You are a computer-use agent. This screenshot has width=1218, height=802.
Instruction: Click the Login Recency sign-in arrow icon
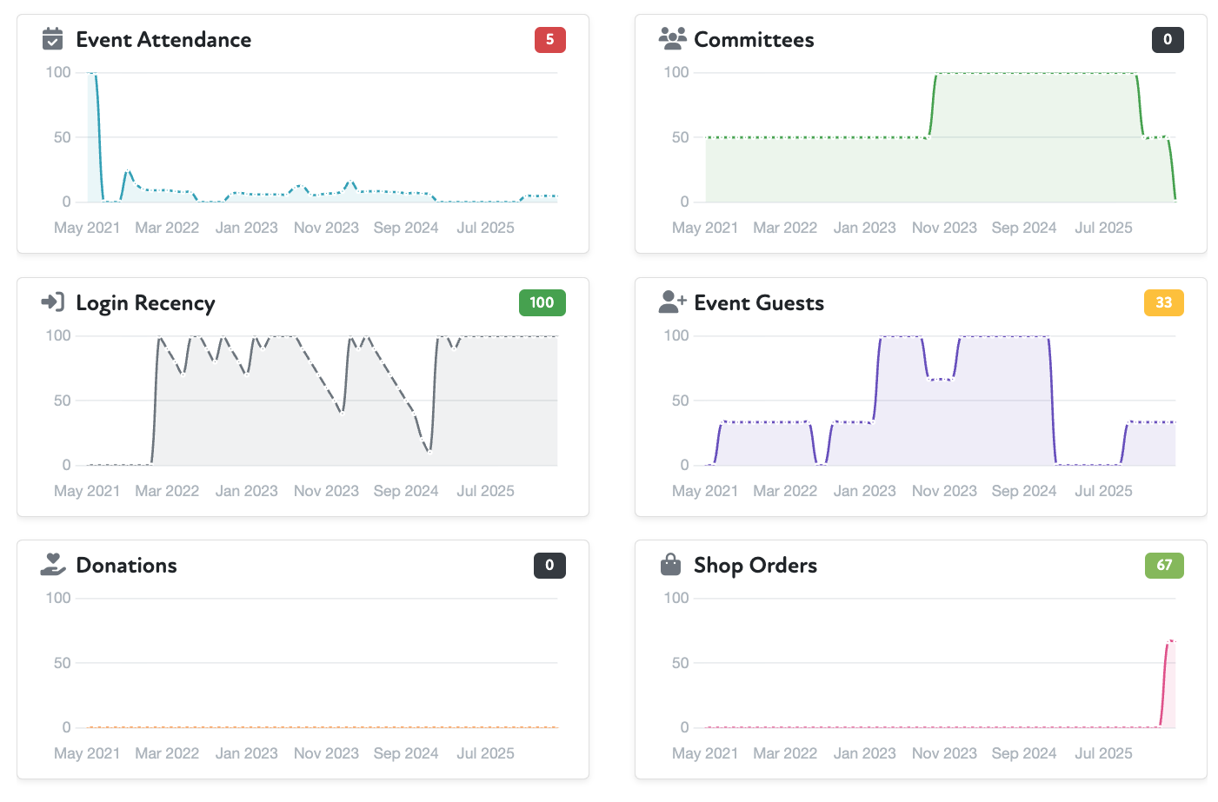tap(53, 302)
